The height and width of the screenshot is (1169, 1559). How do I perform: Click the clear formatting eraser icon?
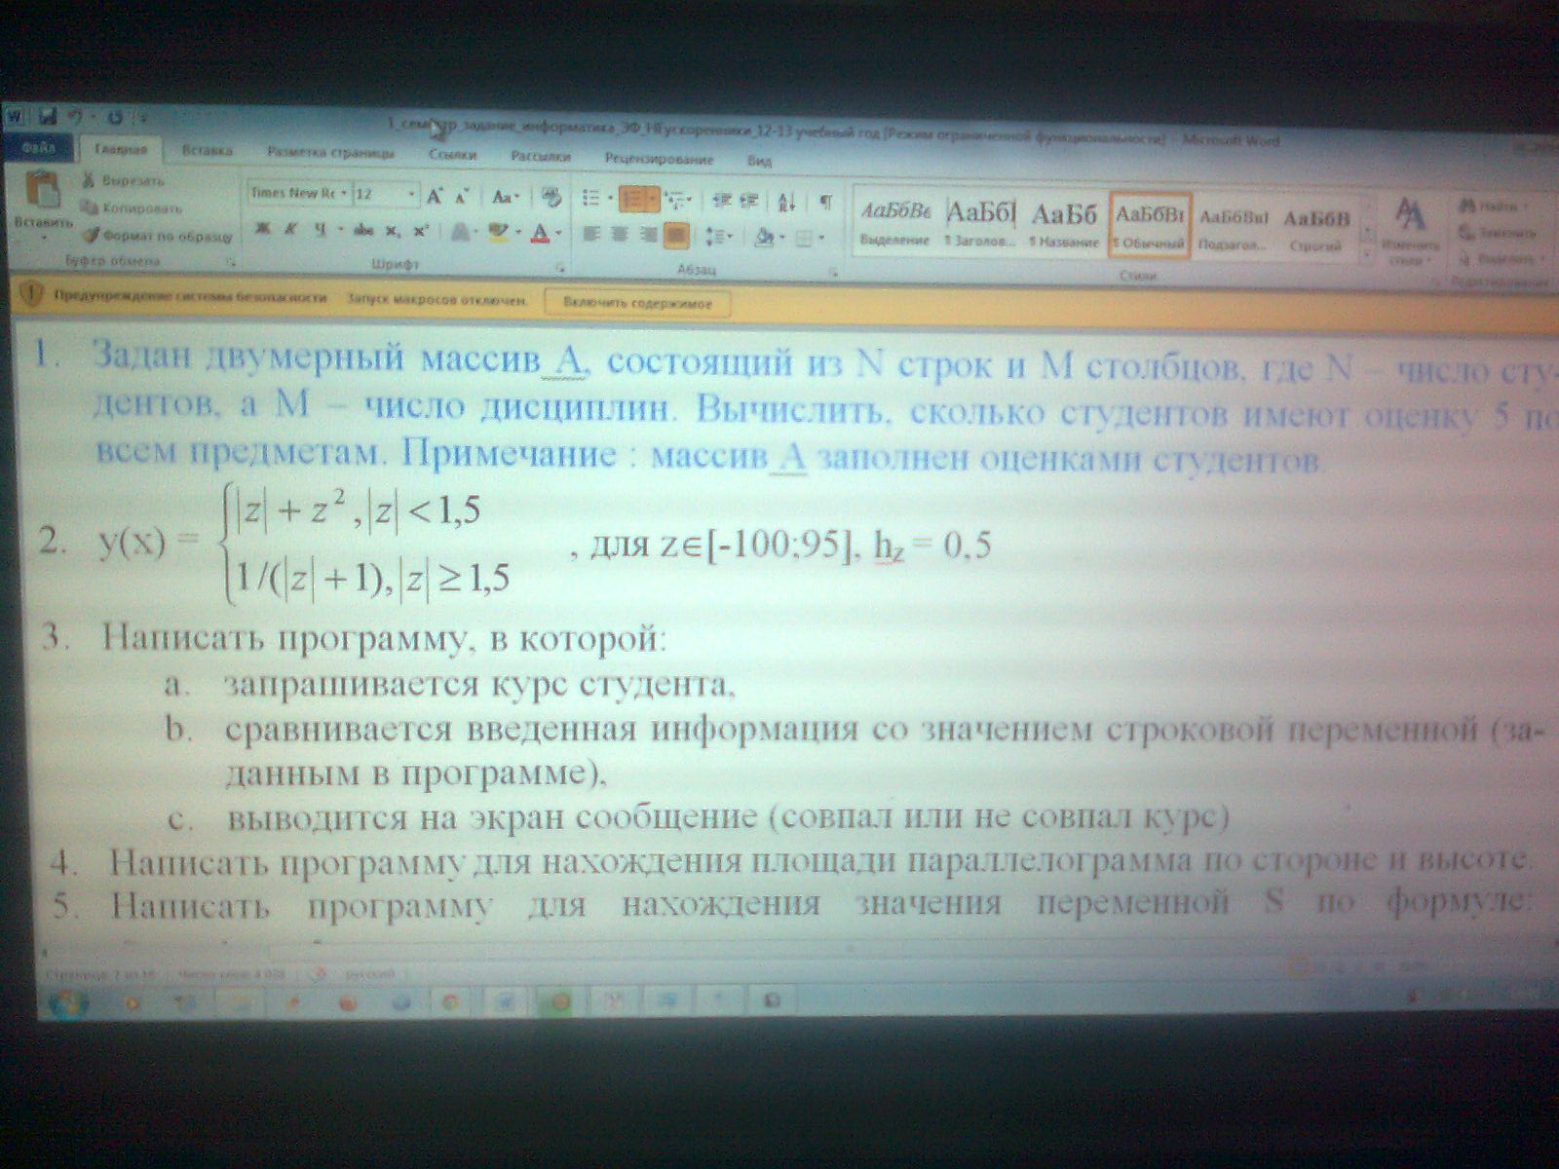pos(551,197)
